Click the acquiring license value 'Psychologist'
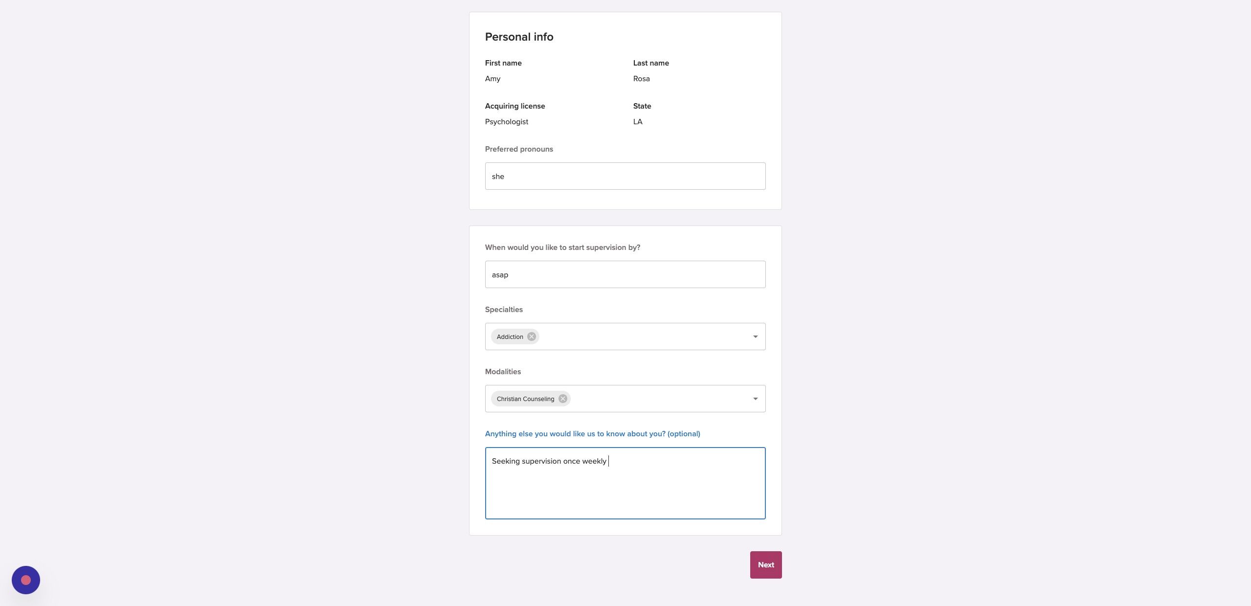The image size is (1251, 606). [x=506, y=122]
